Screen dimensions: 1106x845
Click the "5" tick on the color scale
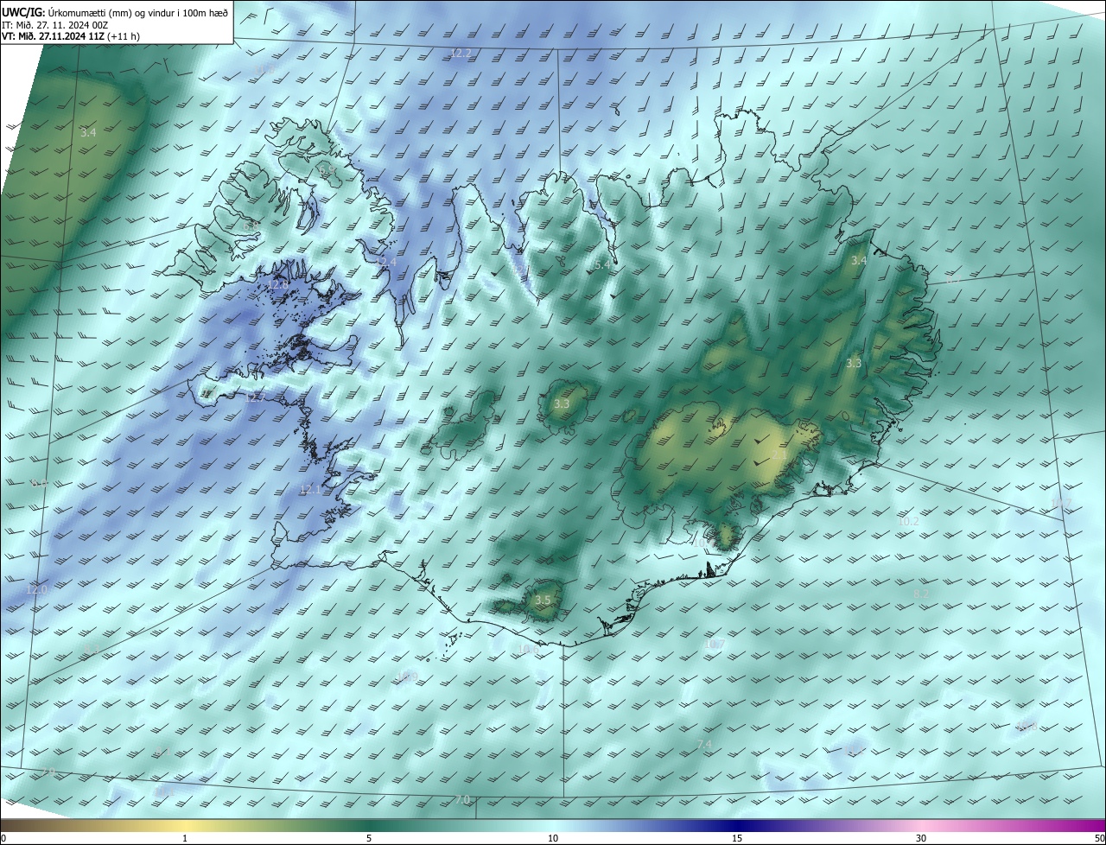369,838
